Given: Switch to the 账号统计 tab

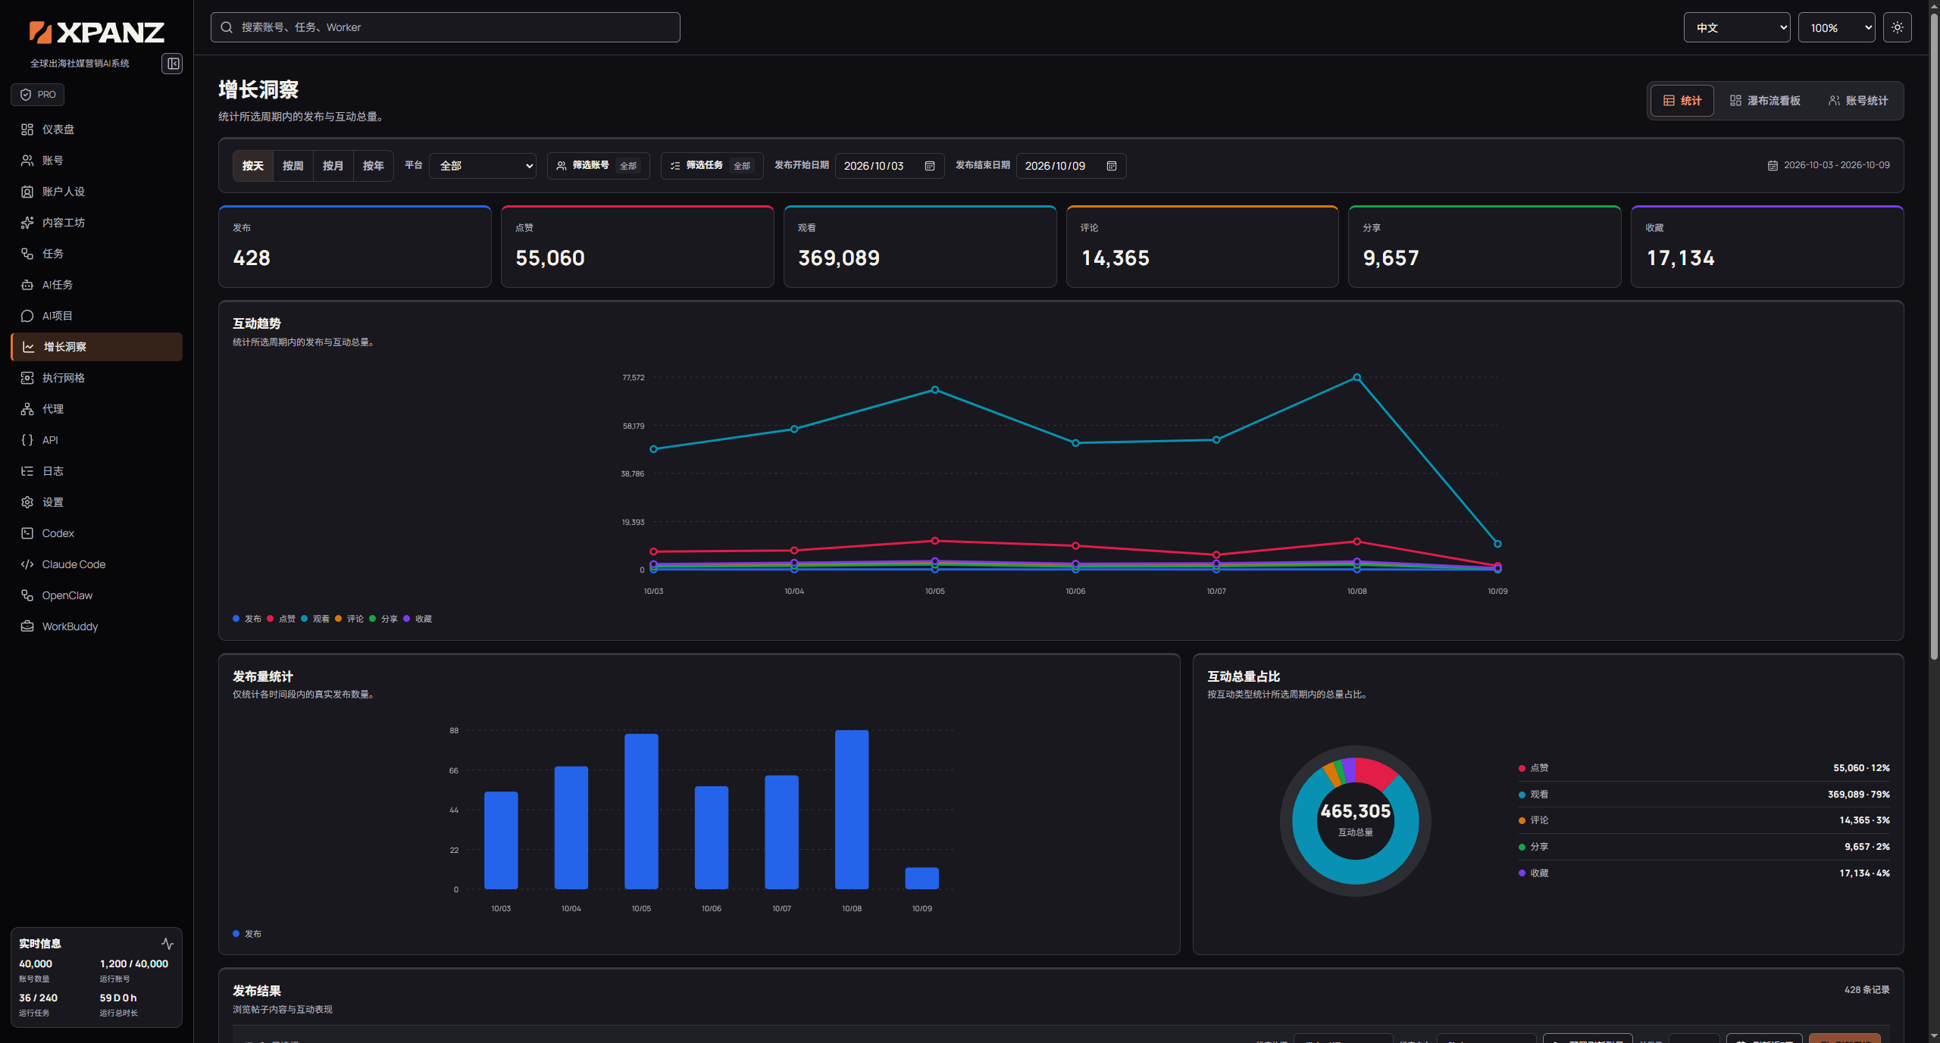Looking at the screenshot, I should [x=1858, y=101].
